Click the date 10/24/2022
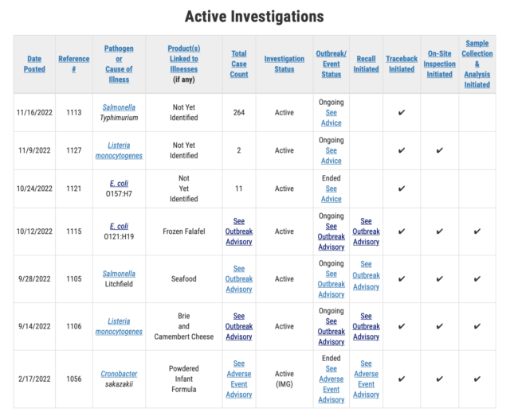Screen dimensions: 510x420 click(x=34, y=189)
